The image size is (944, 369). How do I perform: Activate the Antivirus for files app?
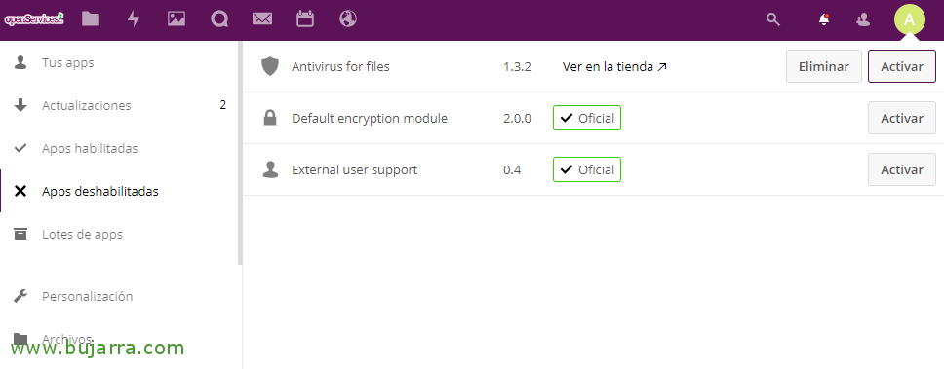coord(902,66)
